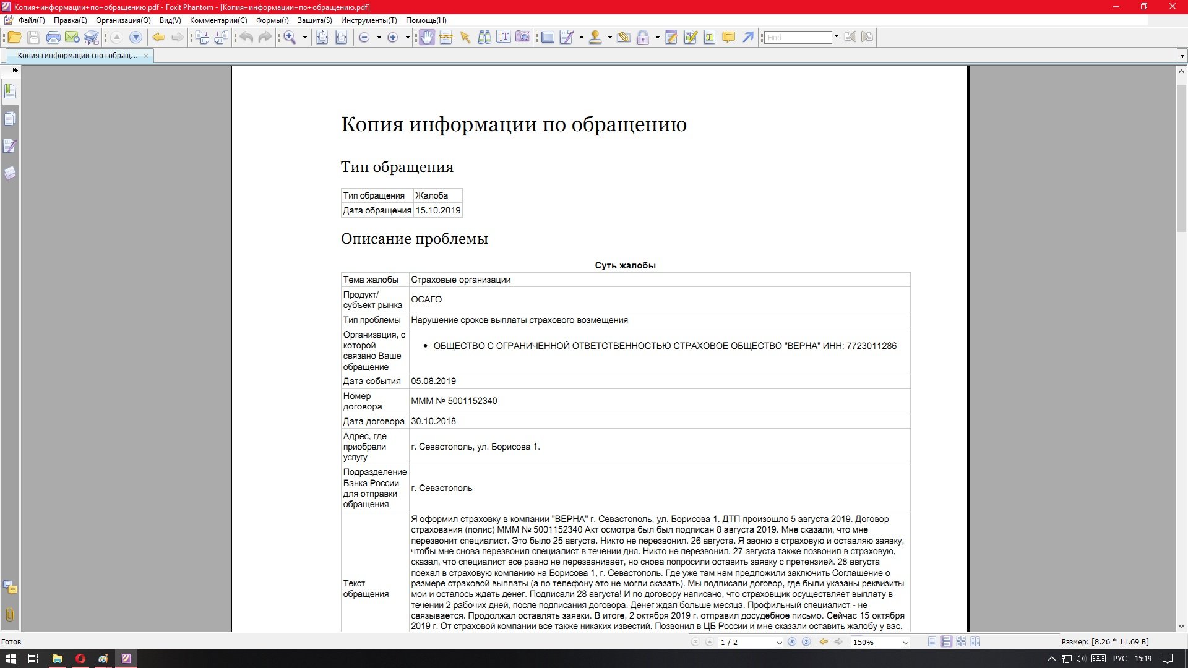The image size is (1188, 668).
Task: Toggle single page layout in the status bar
Action: [x=932, y=642]
